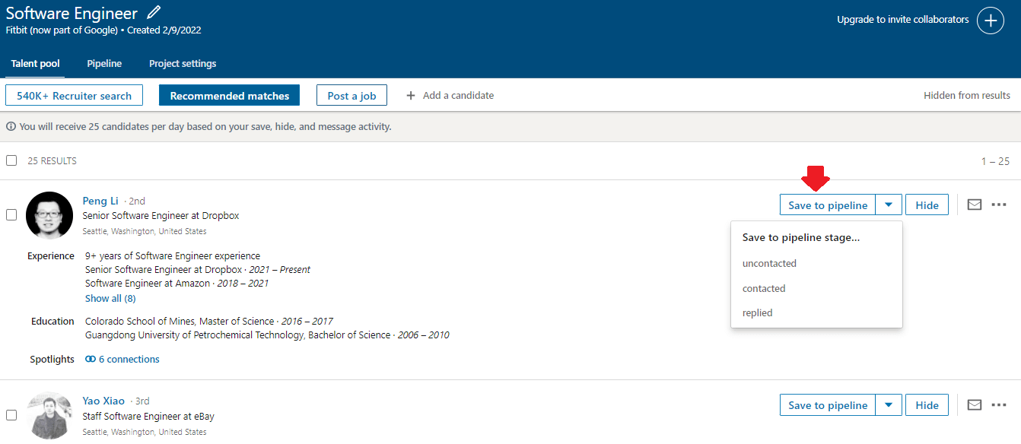Image resolution: width=1021 pixels, height=444 pixels.
Task: Check the box next to Yao Xiao
Action: [11, 415]
